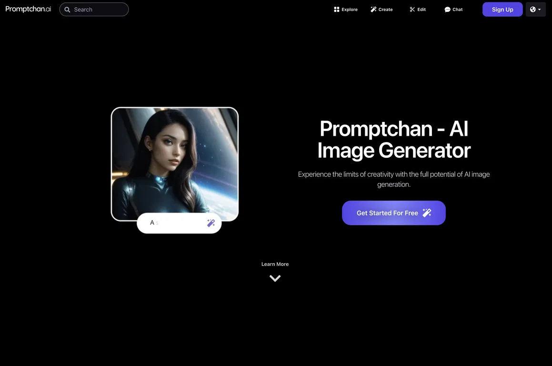Screen dimensions: 552x366
Task: Click the globe language icon
Action: [533, 10]
